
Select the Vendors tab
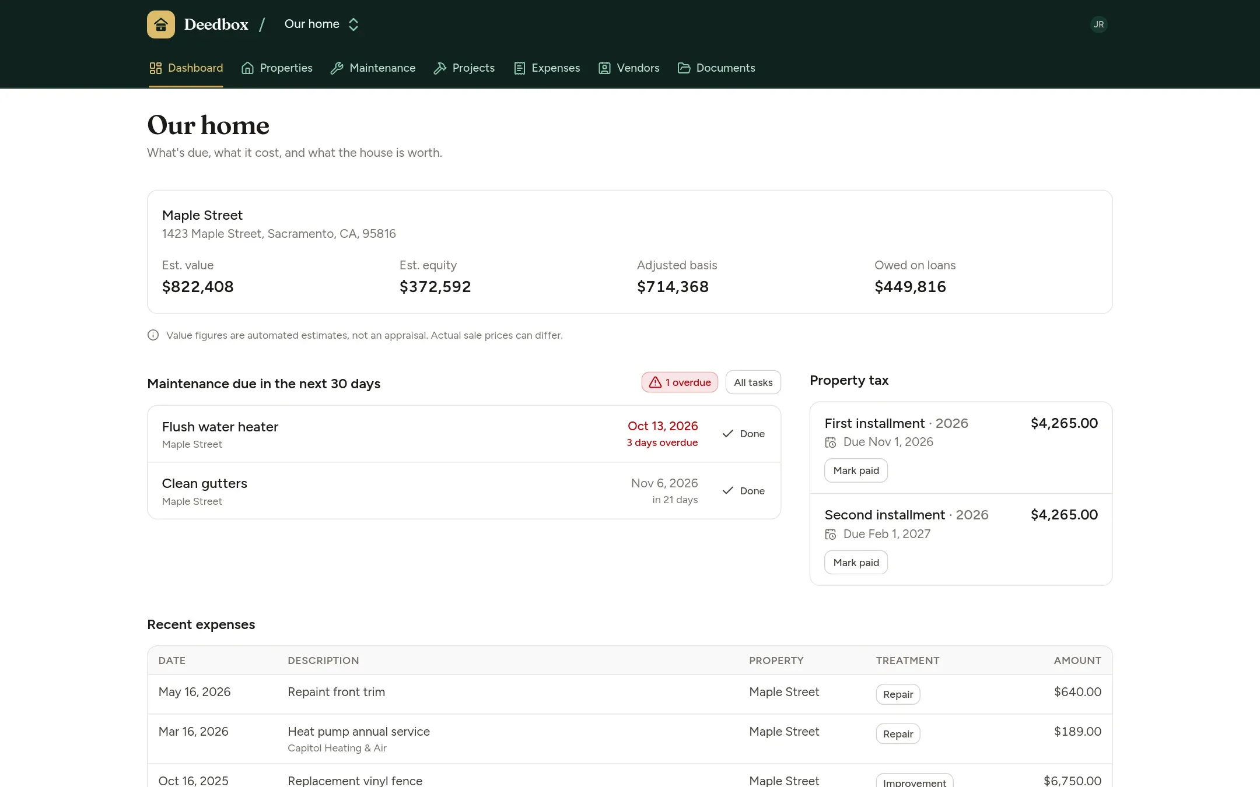(x=629, y=68)
